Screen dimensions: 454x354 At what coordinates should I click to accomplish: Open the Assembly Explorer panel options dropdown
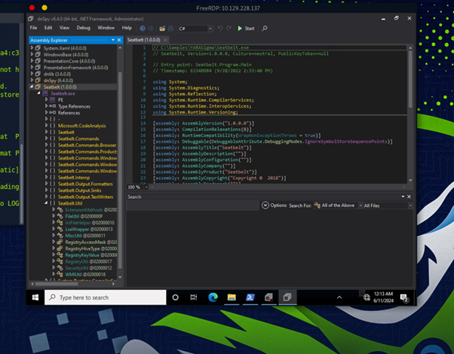(x=113, y=40)
